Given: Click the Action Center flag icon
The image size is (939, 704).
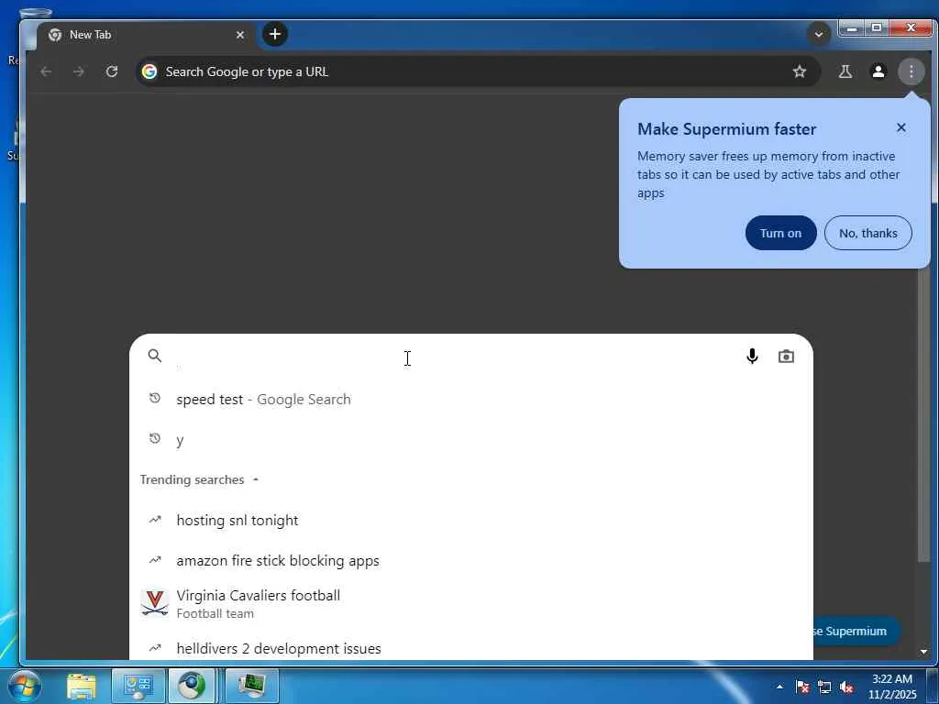Looking at the screenshot, I should (x=802, y=687).
